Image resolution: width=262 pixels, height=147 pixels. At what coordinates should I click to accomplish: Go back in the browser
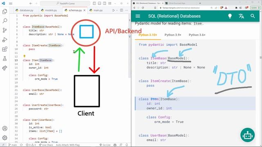click(x=134, y=8)
